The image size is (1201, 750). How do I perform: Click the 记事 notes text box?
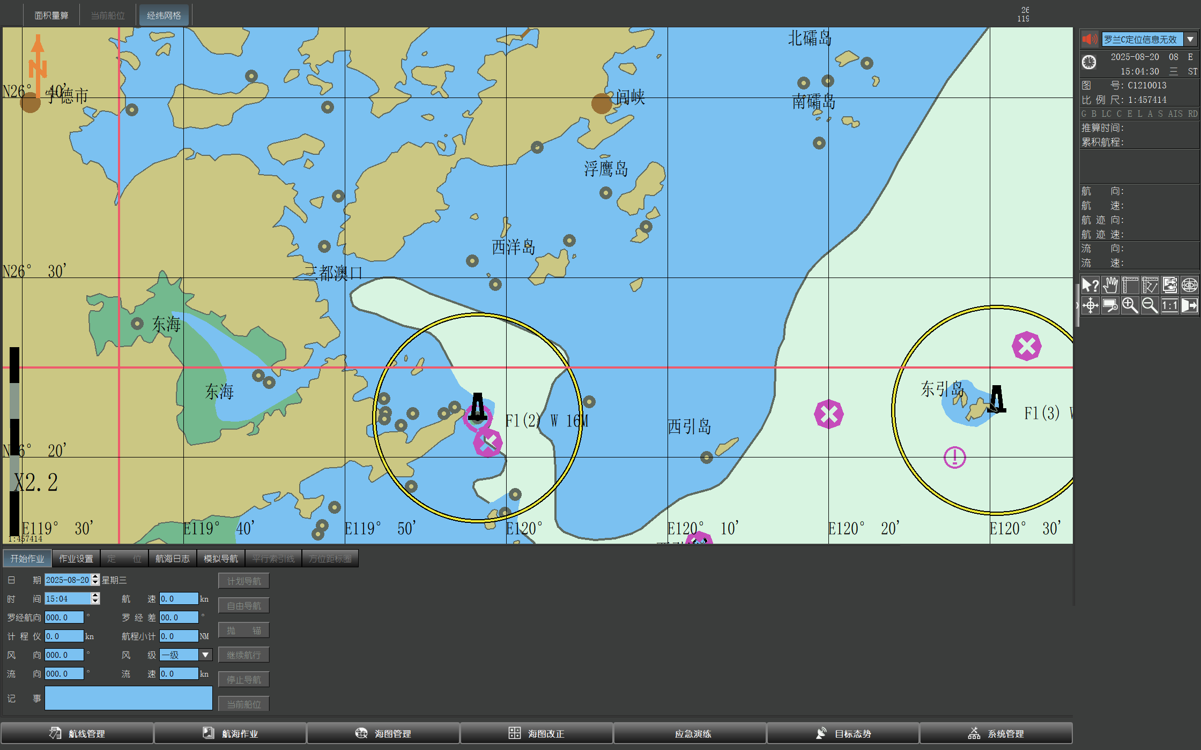pyautogui.click(x=128, y=699)
